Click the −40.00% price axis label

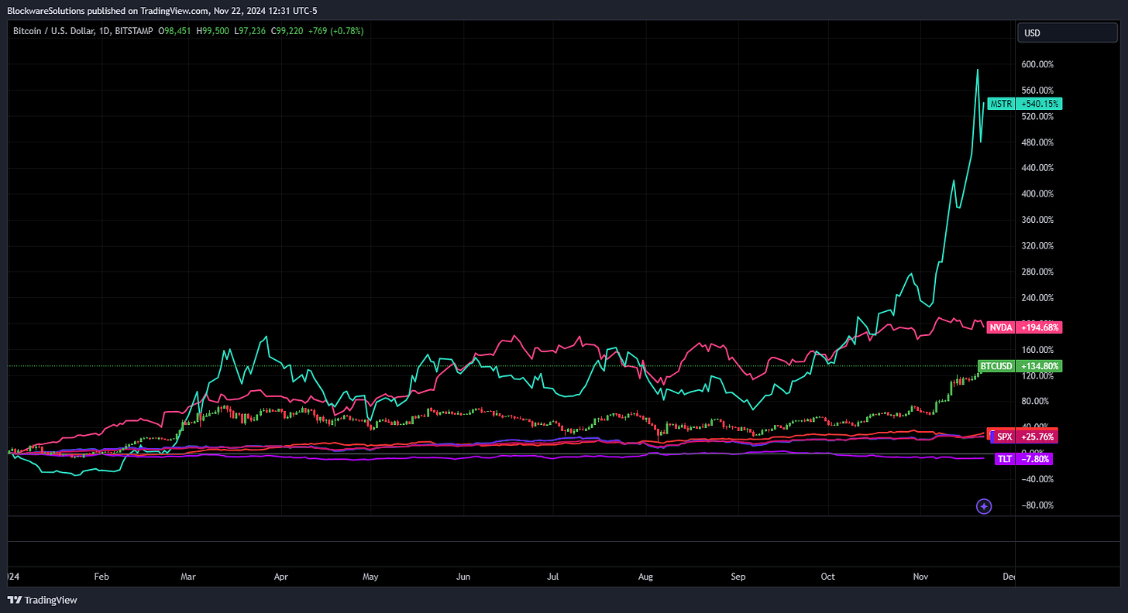tap(1038, 479)
